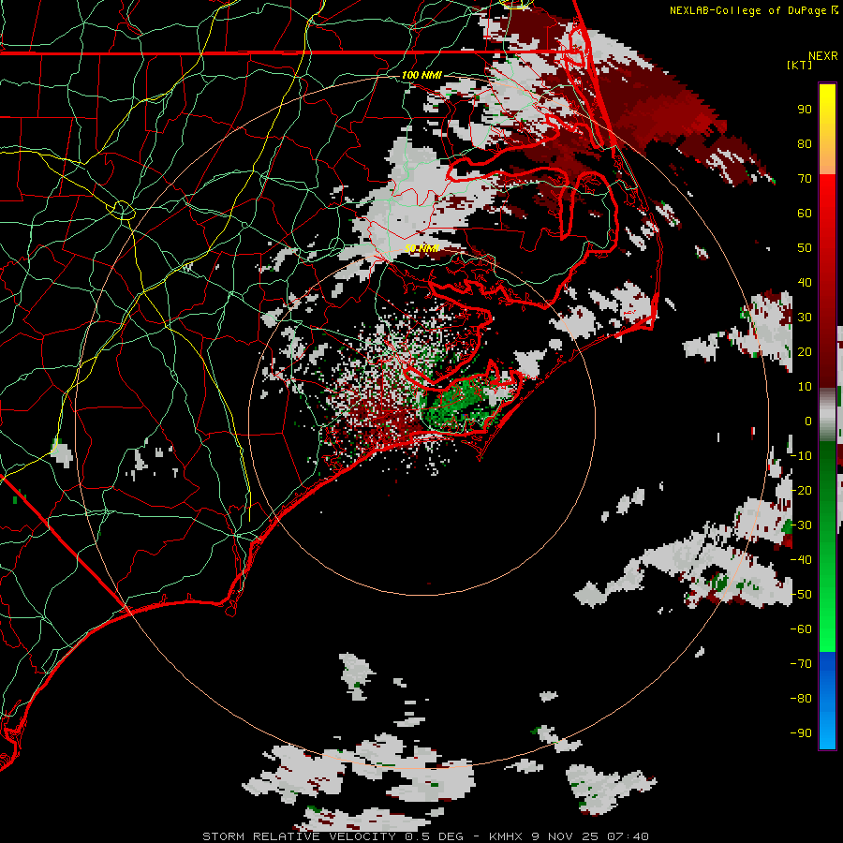Click the [KT] units label

[x=799, y=65]
